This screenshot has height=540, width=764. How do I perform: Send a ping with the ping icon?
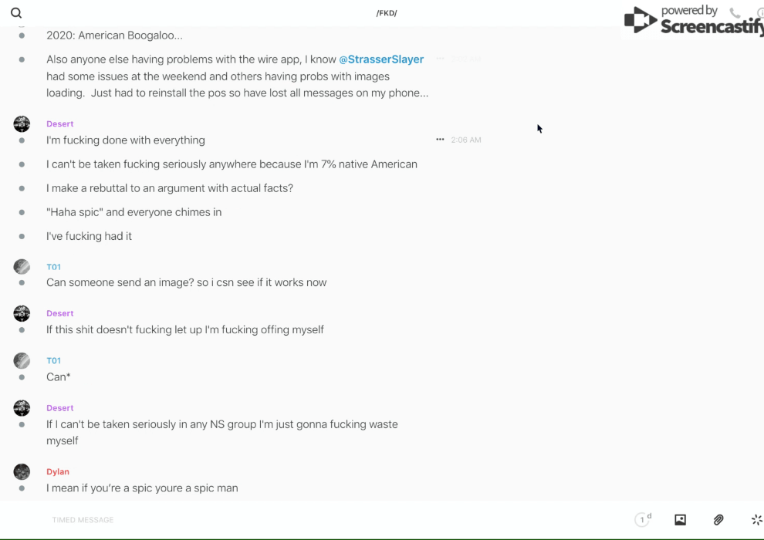point(756,520)
